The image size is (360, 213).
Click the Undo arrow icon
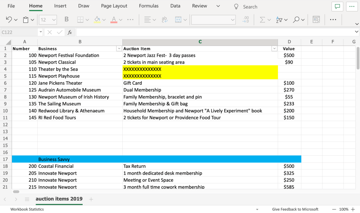pyautogui.click(x=9, y=20)
